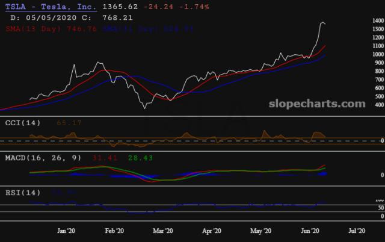Click the change value -24.24

(x=158, y=7)
